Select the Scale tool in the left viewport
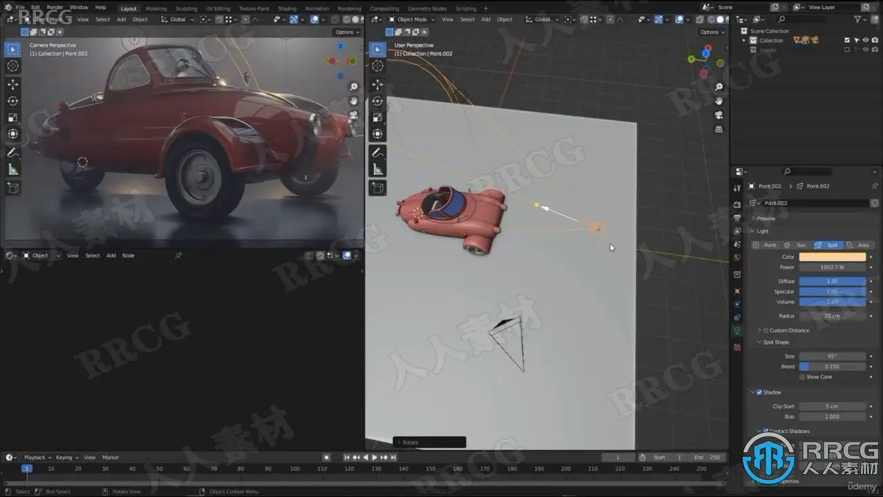 click(12, 117)
